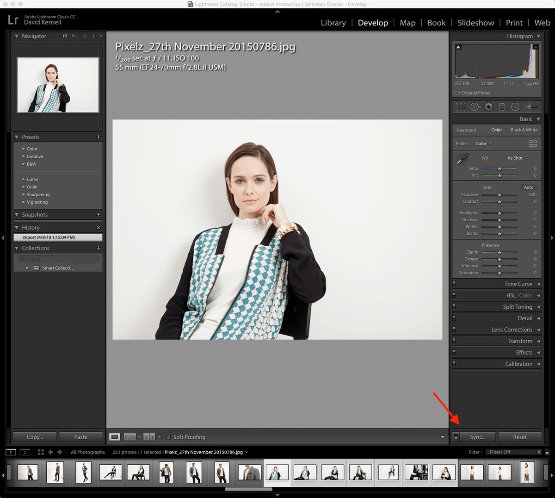Image resolution: width=555 pixels, height=498 pixels.
Task: Select the Graduated Filter tool
Action: coord(502,107)
